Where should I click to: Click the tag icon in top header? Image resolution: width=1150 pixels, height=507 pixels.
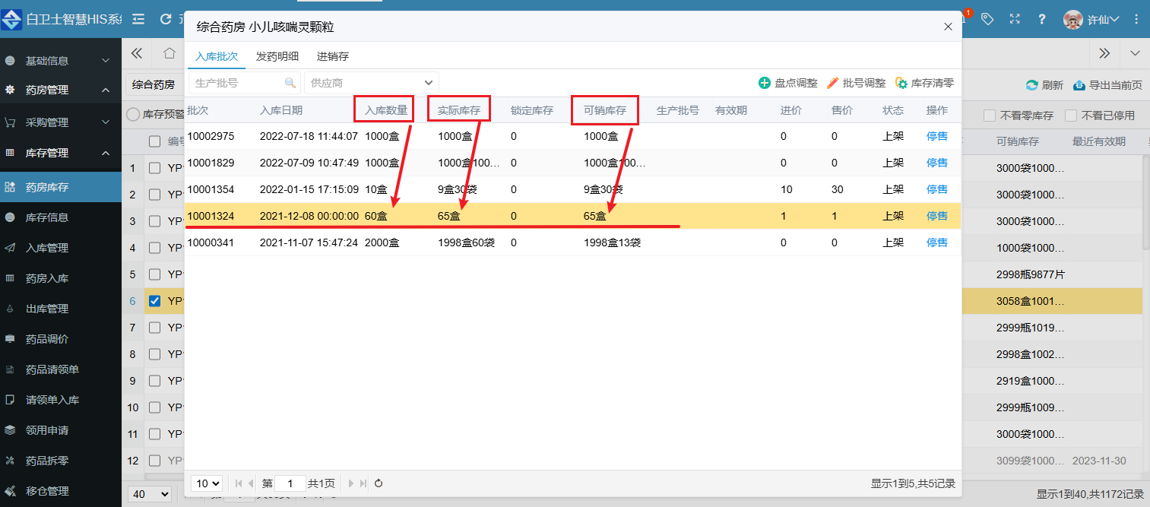987,19
